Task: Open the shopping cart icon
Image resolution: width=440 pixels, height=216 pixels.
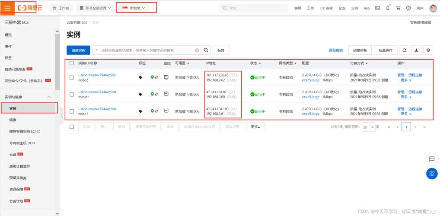Action: 398,8
